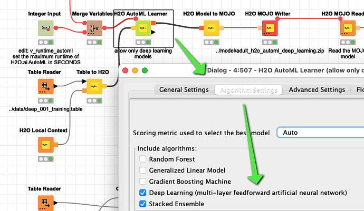Switch to the General Settings tab
This screenshot has height=211, width=364.
(x=184, y=90)
